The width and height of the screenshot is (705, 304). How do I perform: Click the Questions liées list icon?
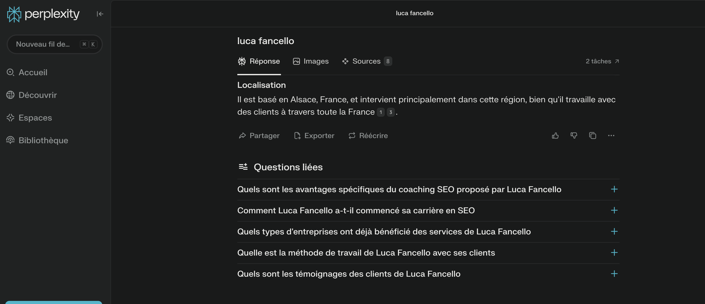click(x=243, y=167)
